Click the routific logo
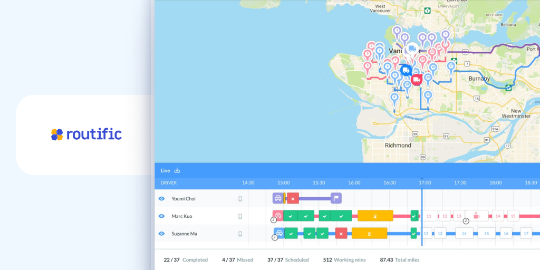540x270 pixels. click(86, 134)
